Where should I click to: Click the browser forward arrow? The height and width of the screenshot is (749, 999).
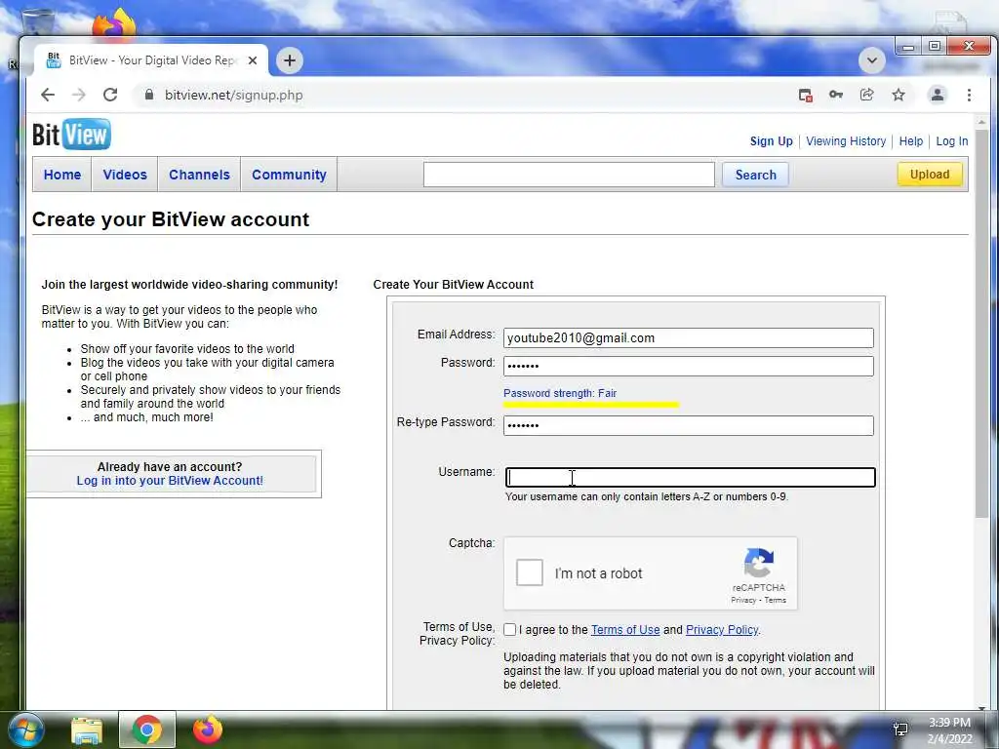pos(79,95)
